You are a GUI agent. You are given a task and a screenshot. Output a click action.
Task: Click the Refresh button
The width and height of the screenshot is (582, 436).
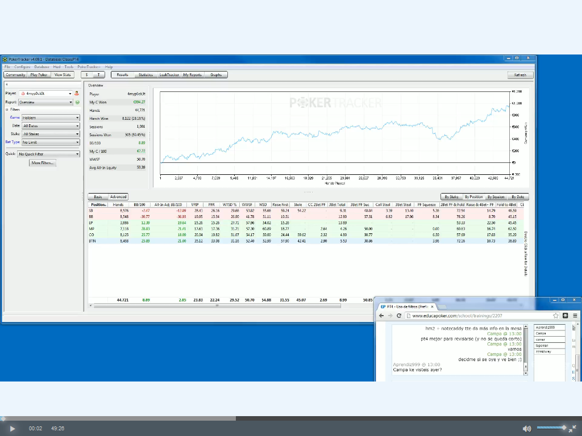[x=521, y=75]
